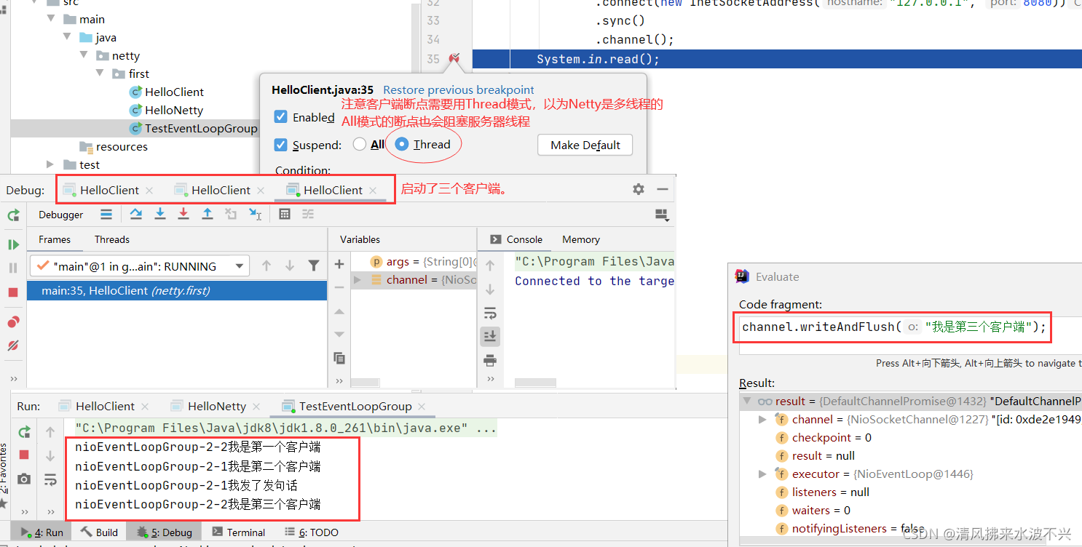
Task: Open Evaluate Expression with the calculator icon
Action: (285, 215)
